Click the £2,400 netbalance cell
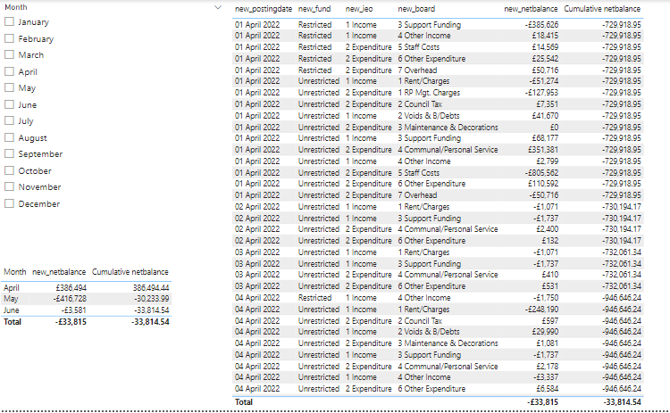 (547, 229)
